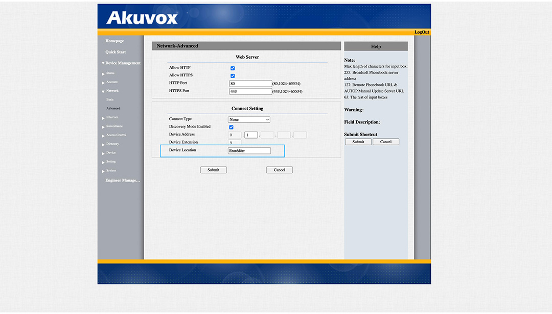
Task: Open the Connect Type dropdown
Action: pyautogui.click(x=249, y=120)
